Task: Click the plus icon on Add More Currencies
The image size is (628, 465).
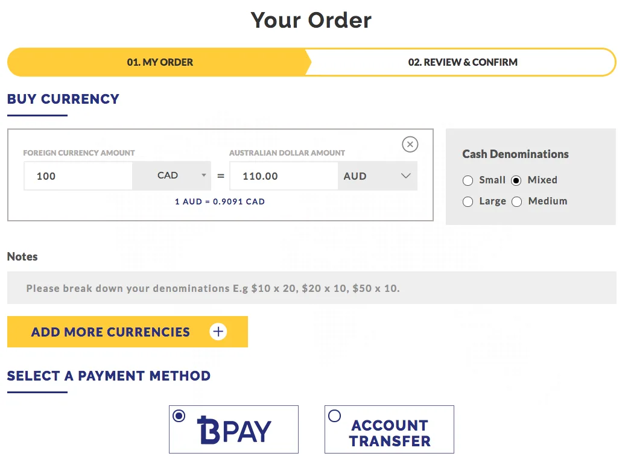Action: pos(218,332)
